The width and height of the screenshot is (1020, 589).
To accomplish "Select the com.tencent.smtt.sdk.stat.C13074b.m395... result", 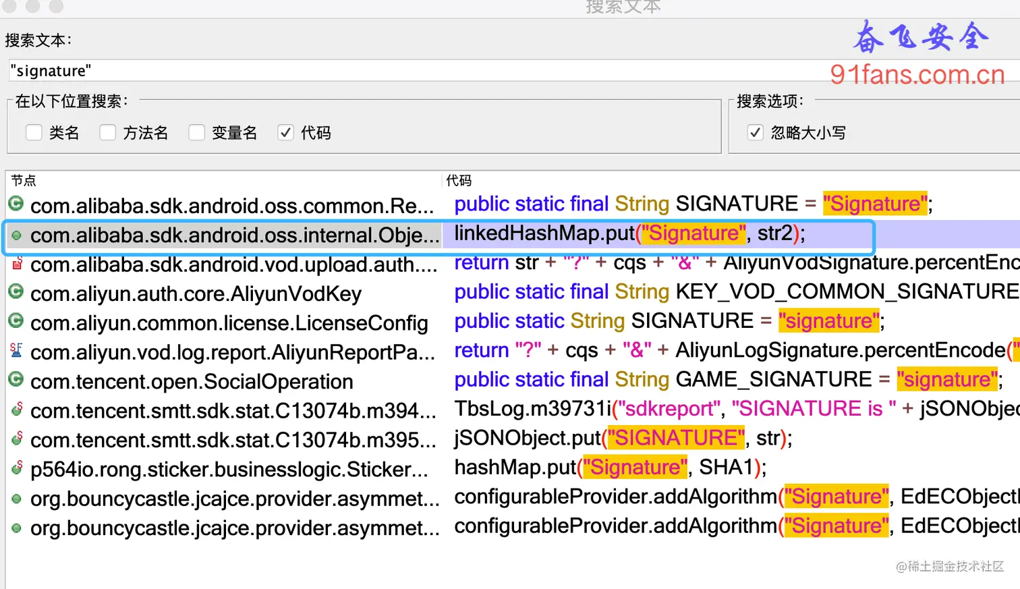I will click(233, 440).
